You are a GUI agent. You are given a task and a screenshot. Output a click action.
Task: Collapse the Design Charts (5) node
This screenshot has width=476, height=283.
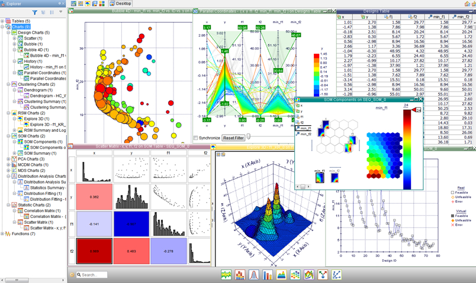pos(9,32)
